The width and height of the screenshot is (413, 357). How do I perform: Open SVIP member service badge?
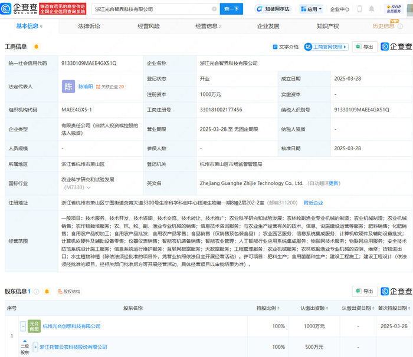[x=394, y=9]
